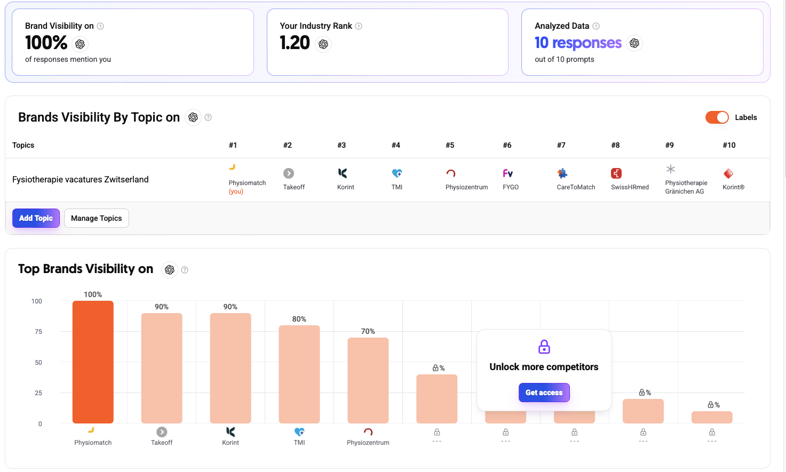Select the Physiomatch 100% bar
Viewport: 786px width, 472px height.
[x=93, y=362]
